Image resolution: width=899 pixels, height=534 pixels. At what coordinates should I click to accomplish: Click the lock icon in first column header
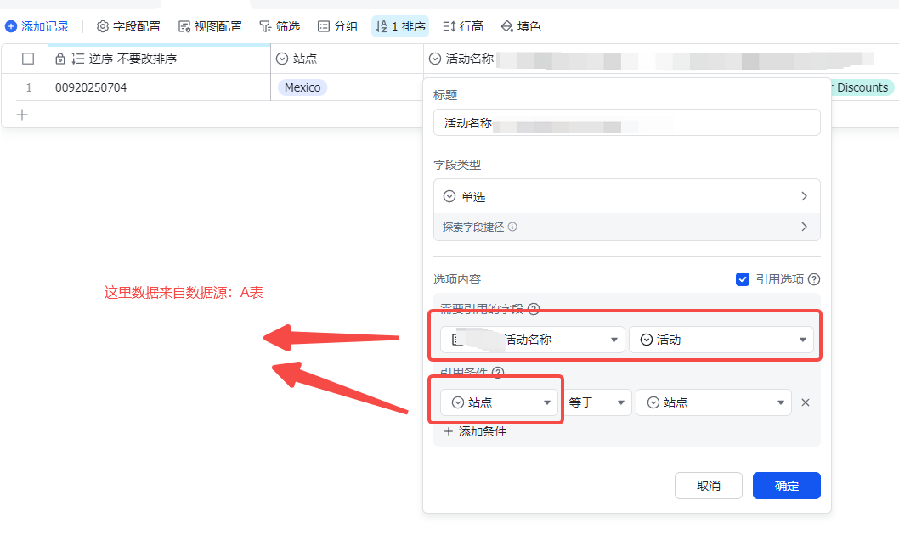(60, 59)
